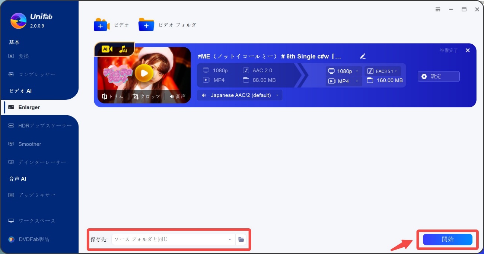Open the 設定 settings button
The image size is (484, 254).
pos(439,76)
